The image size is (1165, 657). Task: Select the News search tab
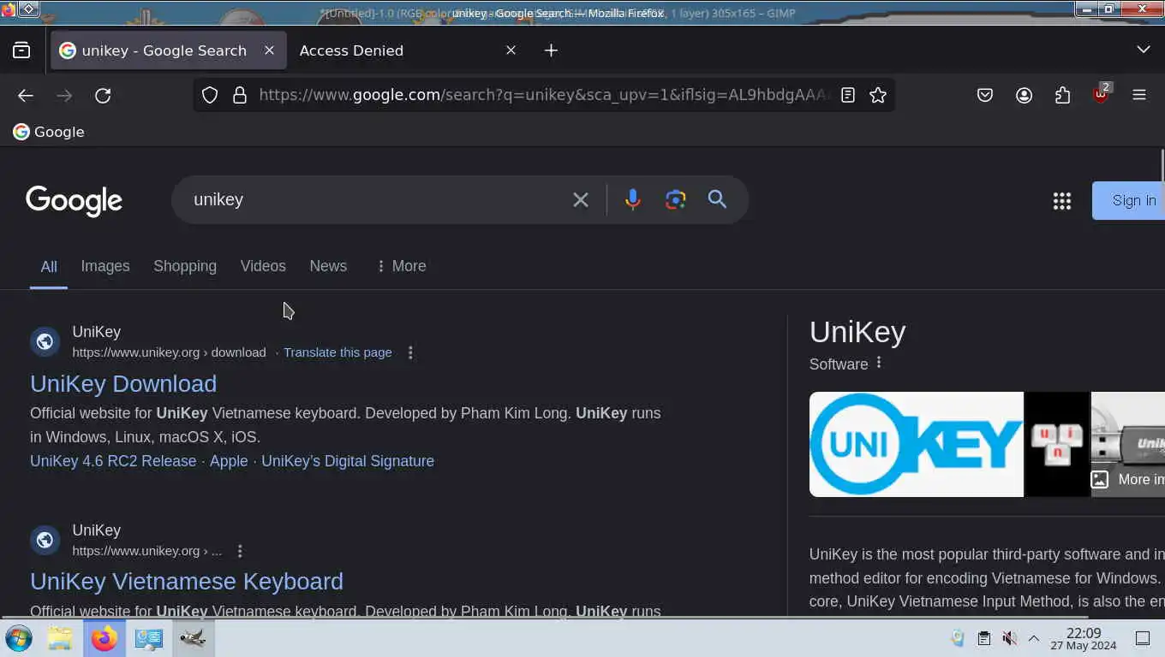[x=328, y=266]
